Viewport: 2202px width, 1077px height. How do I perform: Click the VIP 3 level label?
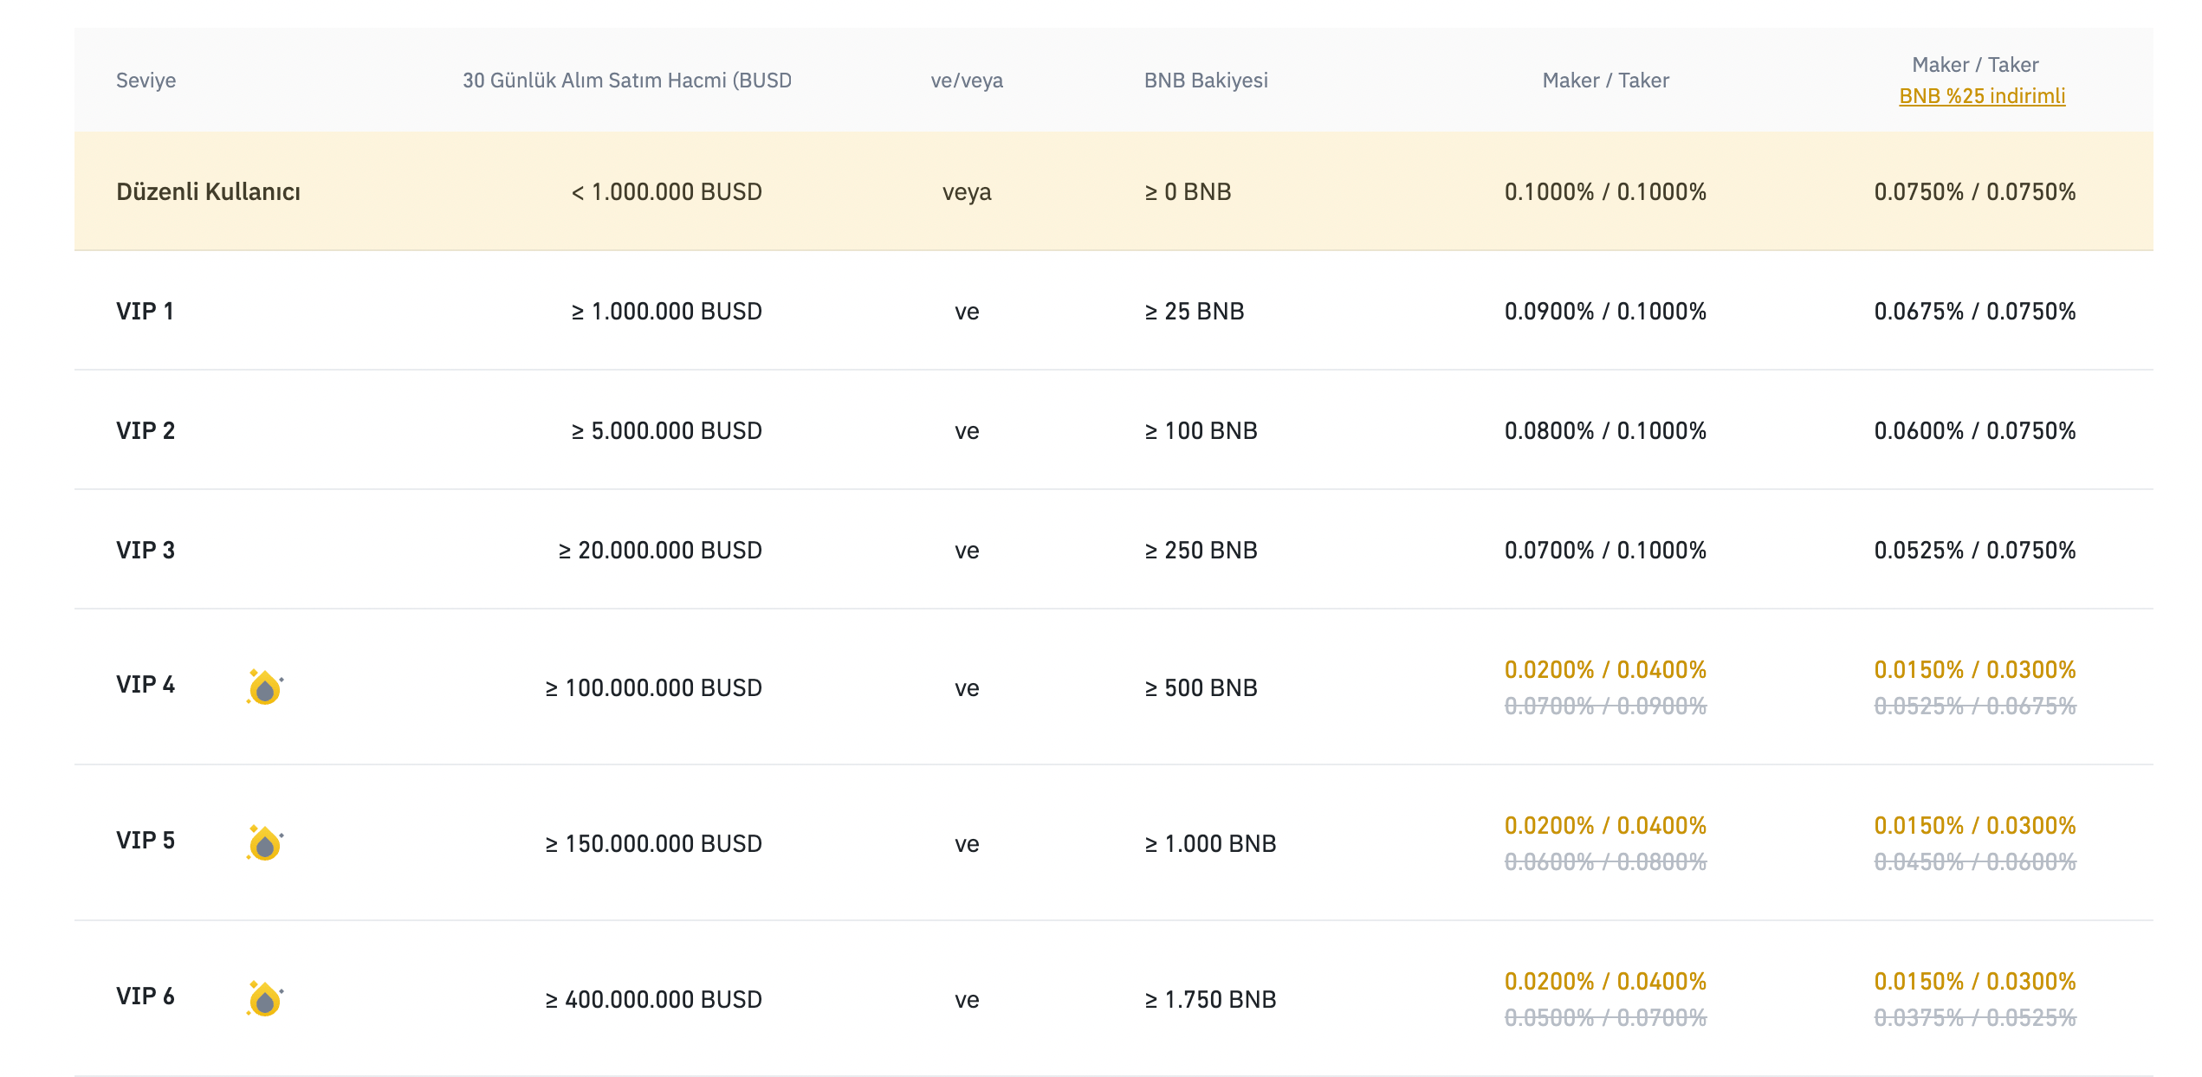[146, 550]
